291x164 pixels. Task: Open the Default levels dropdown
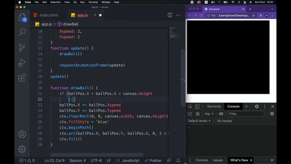point(199,121)
